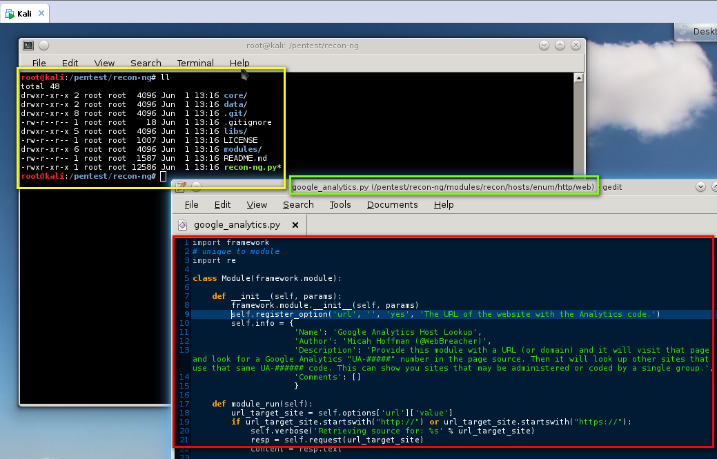Click the terminal title 'root@kali: /pentest/recon-ng'
The height and width of the screenshot is (459, 717).
pyautogui.click(x=302, y=46)
